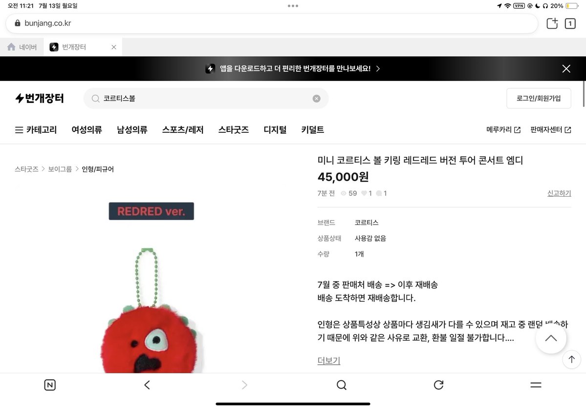This screenshot has height=409, width=586.
Task: Select the 번개장터 browser tab
Action: coord(79,47)
